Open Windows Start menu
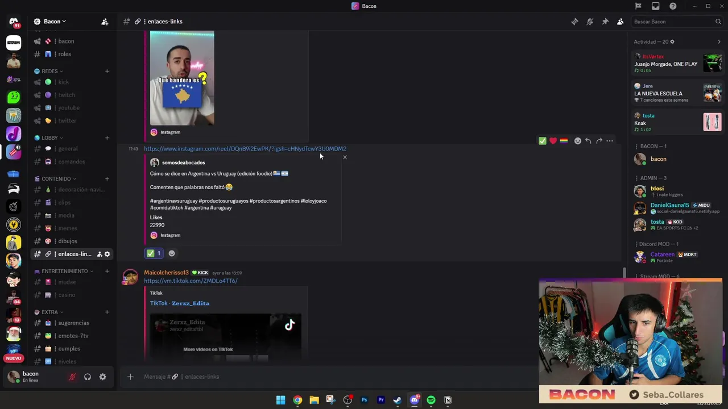728x409 pixels. pyautogui.click(x=280, y=400)
